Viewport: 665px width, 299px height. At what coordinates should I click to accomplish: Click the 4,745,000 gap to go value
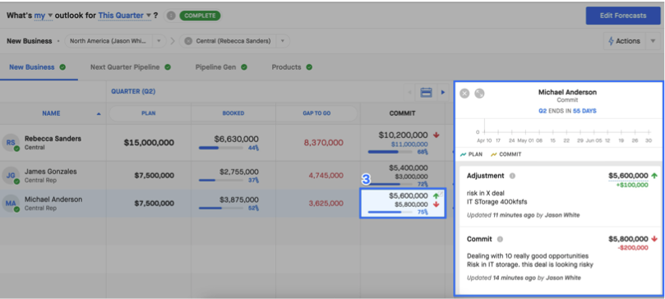(326, 175)
